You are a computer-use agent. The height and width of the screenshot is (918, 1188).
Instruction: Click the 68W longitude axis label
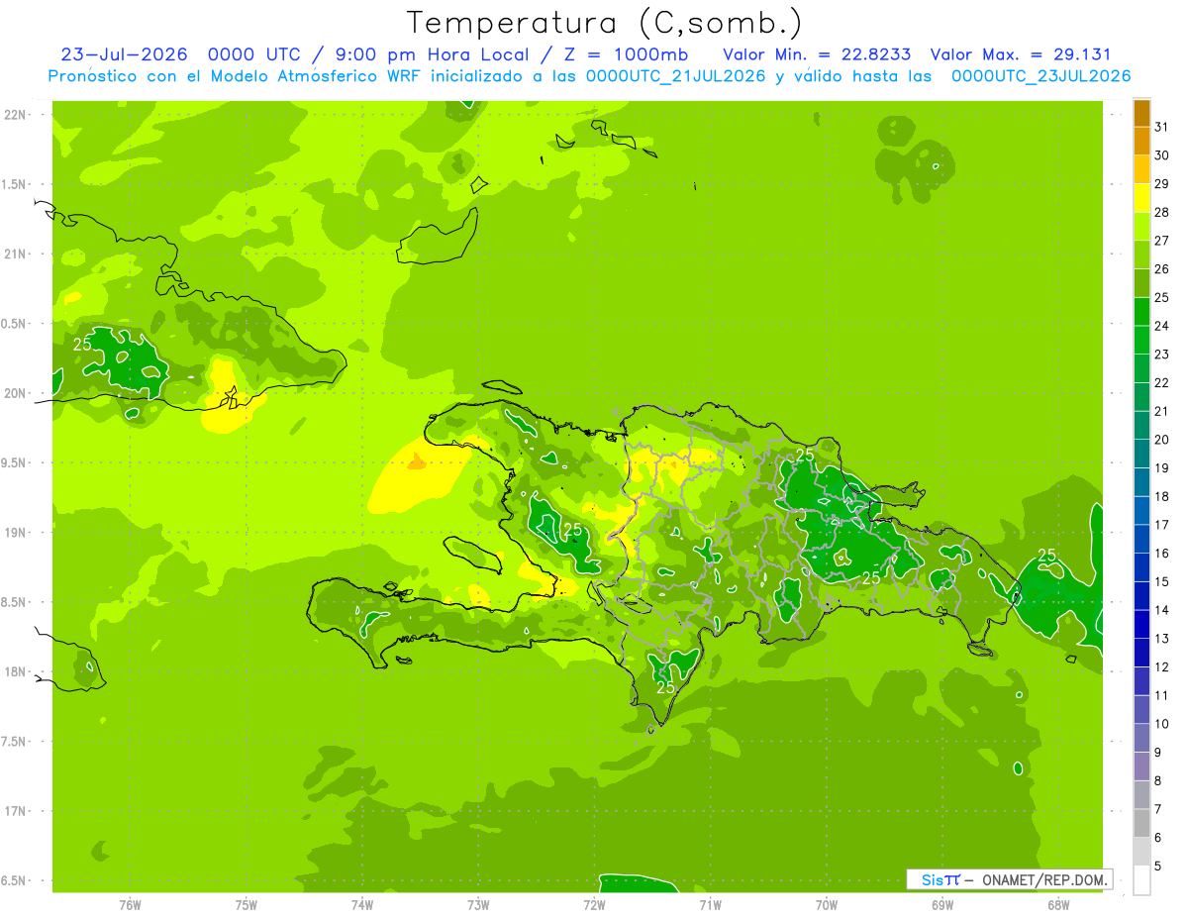click(x=1058, y=904)
